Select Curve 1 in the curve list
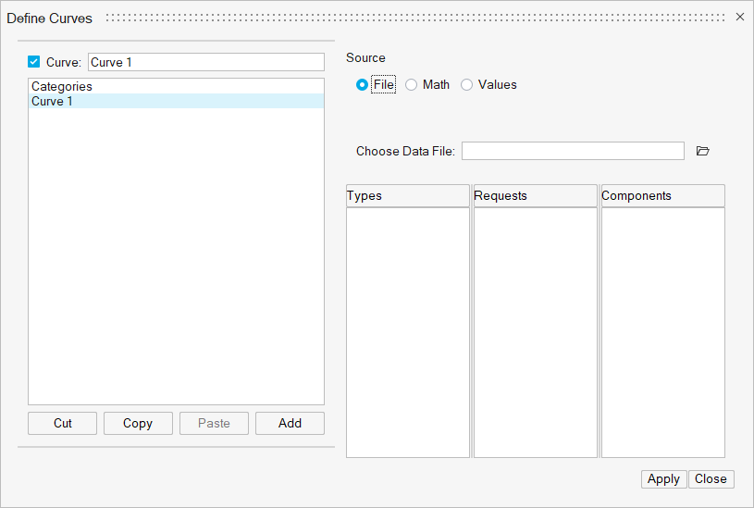 [53, 101]
